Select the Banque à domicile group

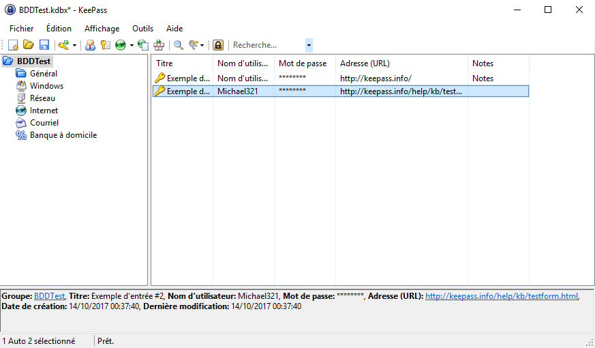[63, 135]
